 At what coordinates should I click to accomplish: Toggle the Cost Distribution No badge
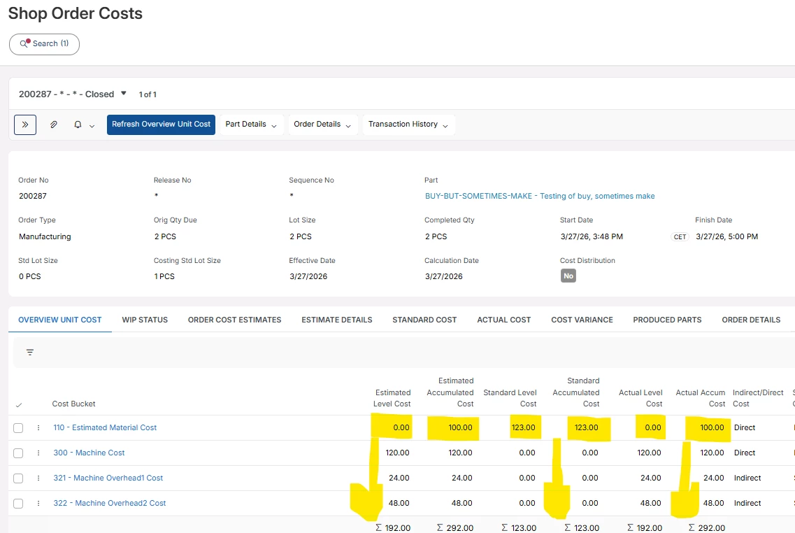pos(568,276)
